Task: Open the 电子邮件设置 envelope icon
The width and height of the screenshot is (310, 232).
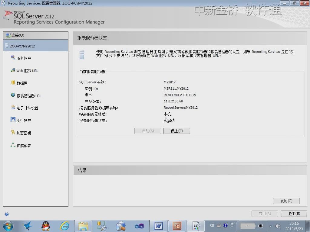Action: (13, 107)
